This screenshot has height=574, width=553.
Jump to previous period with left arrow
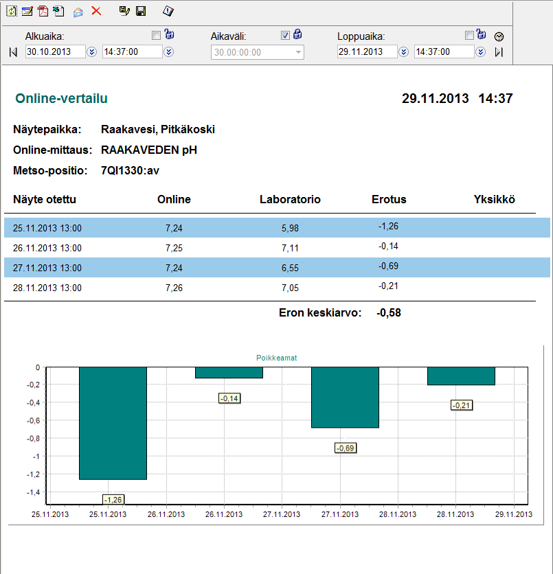(13, 52)
